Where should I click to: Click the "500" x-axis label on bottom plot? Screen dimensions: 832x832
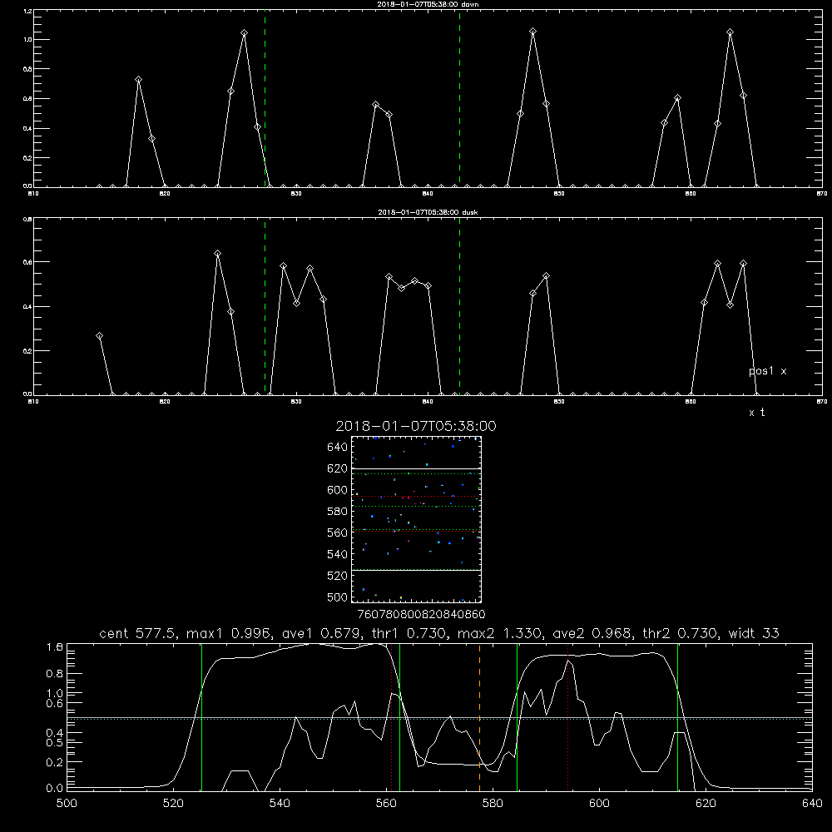click(x=67, y=804)
